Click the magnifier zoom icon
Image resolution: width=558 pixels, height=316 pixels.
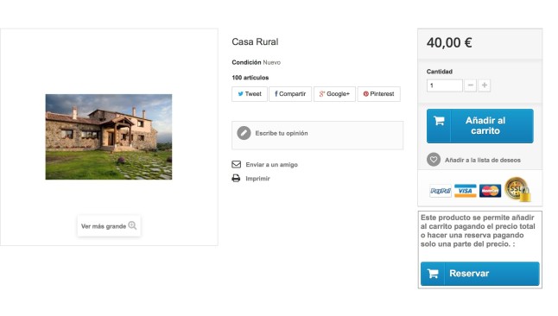tap(132, 225)
